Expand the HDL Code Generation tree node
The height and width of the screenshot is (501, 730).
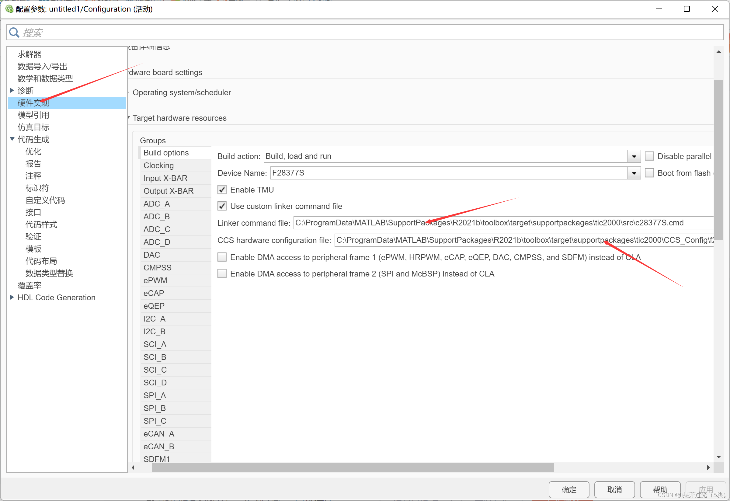point(12,297)
